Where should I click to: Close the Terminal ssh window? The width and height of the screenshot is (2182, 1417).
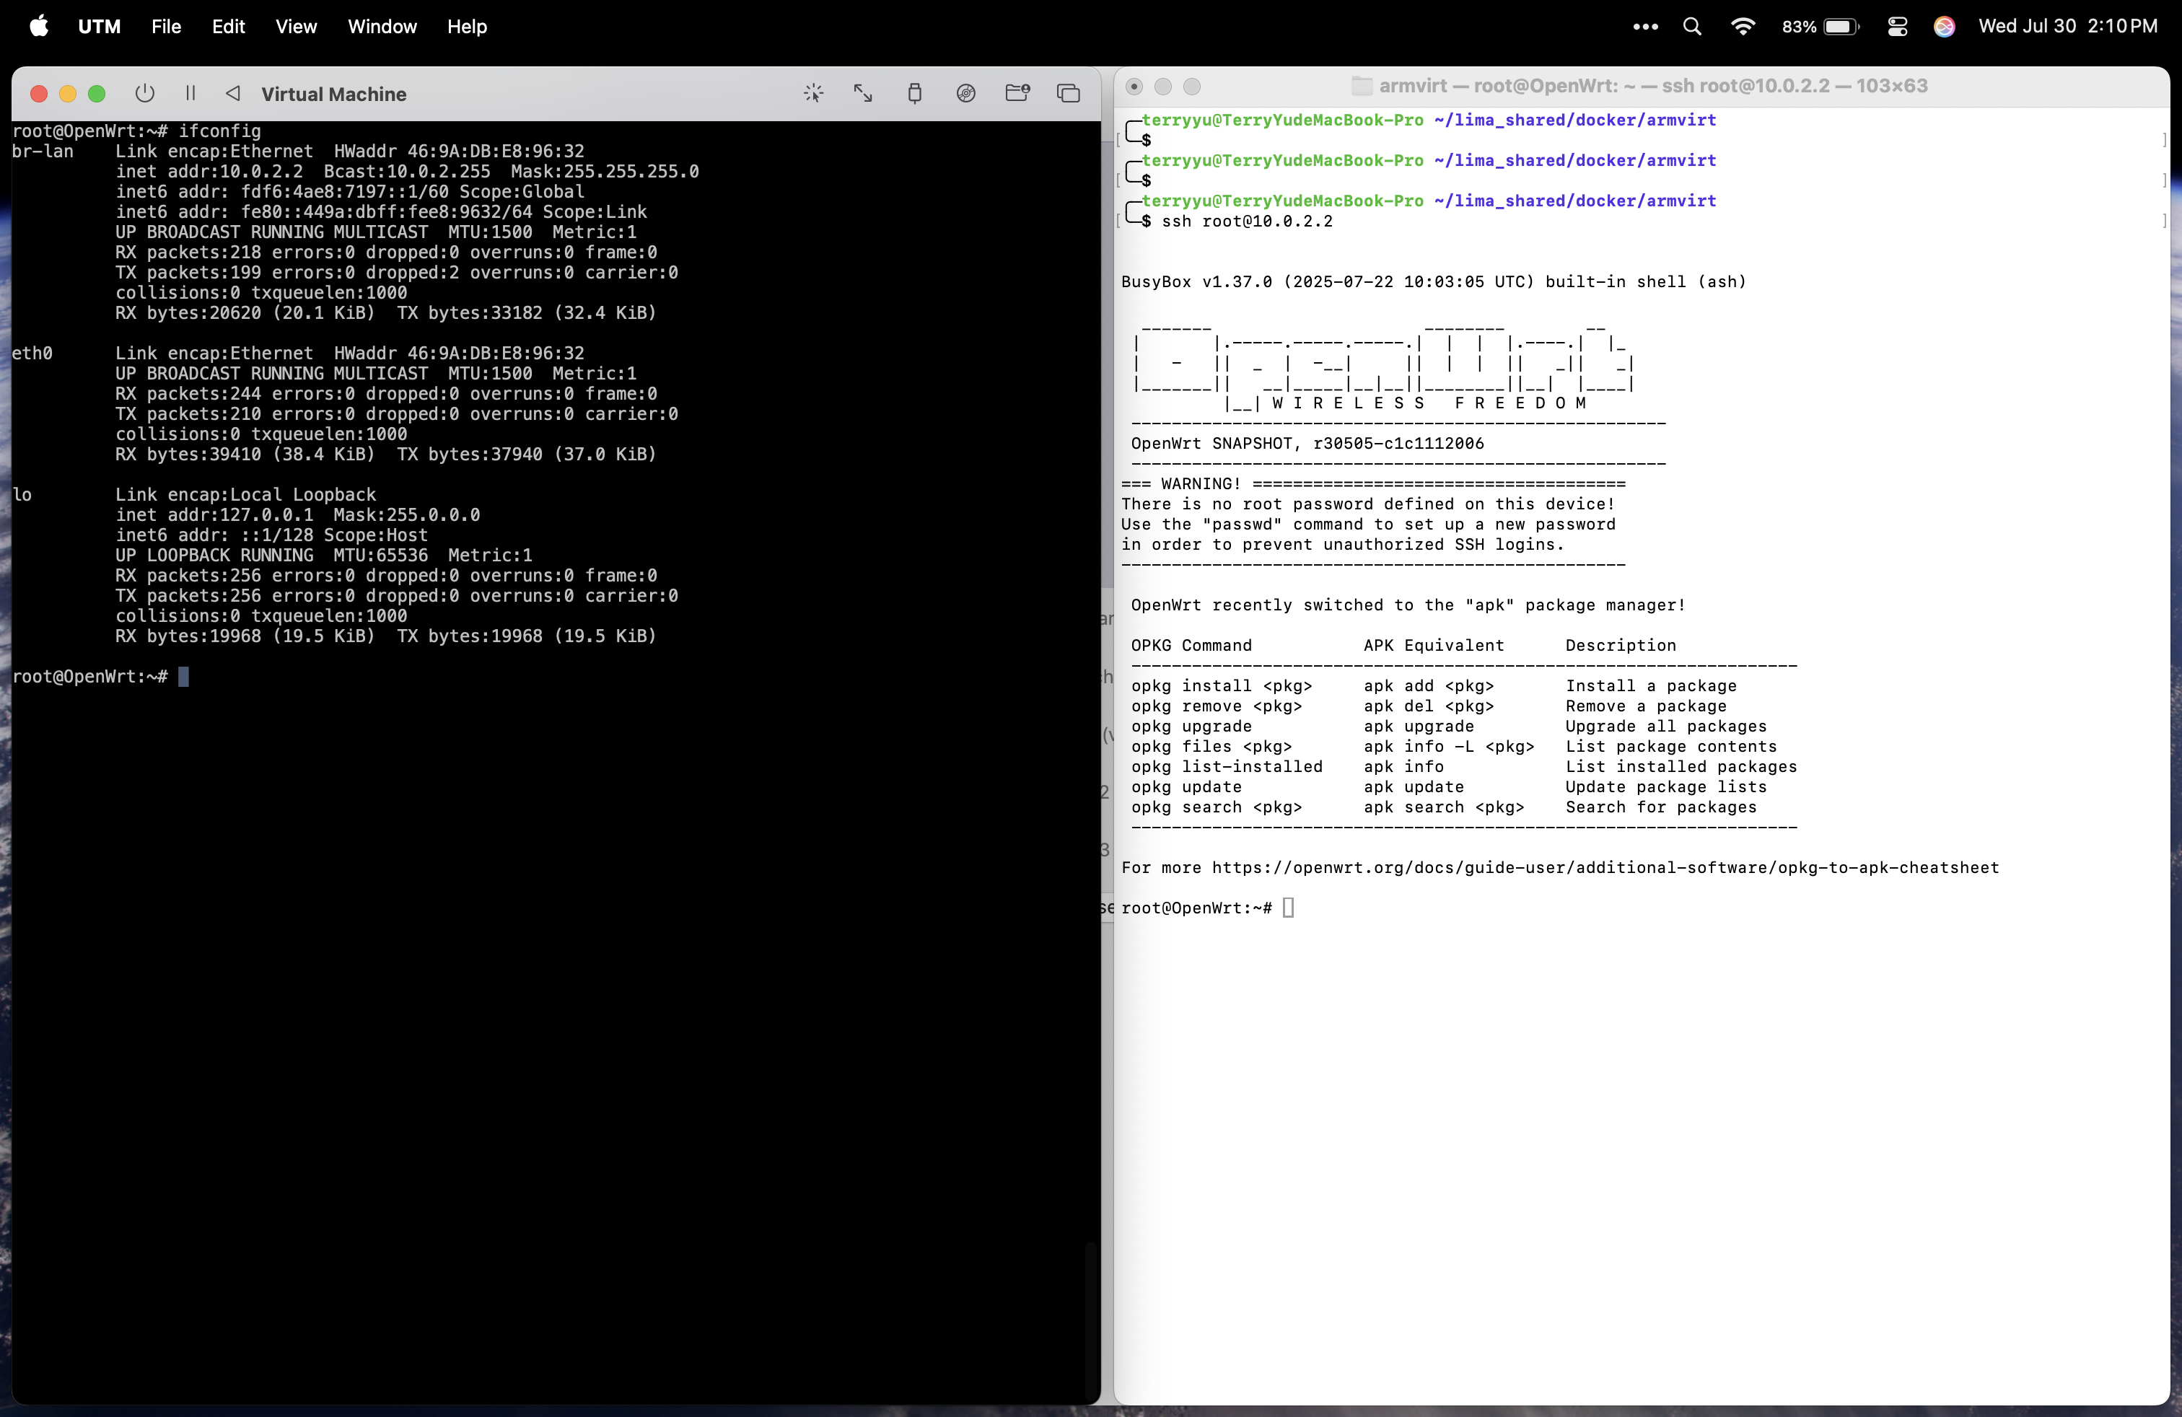1134,86
